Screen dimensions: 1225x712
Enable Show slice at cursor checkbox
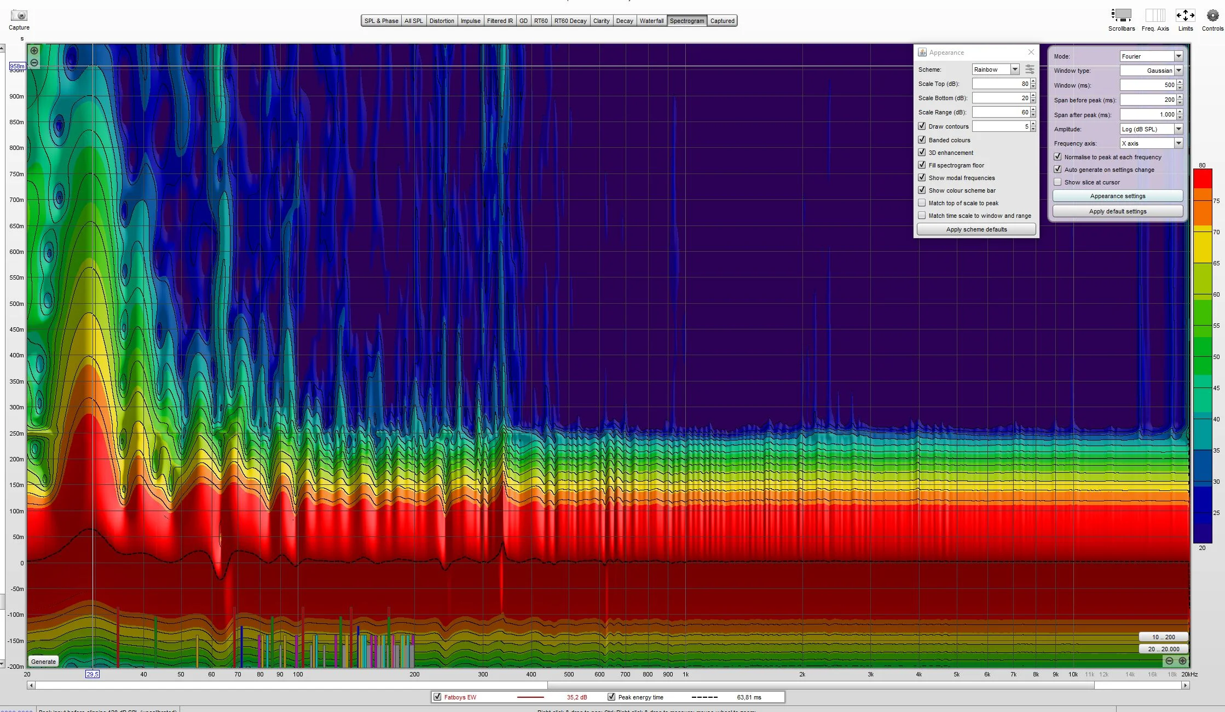click(1058, 182)
